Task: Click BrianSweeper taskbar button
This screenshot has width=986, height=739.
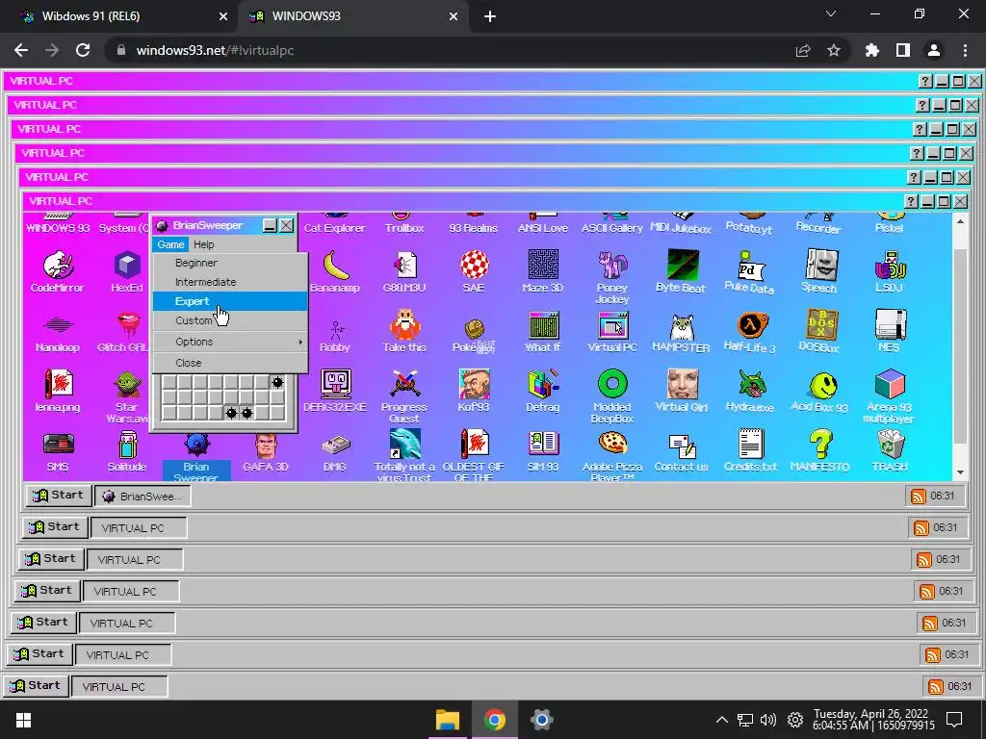Action: point(143,497)
